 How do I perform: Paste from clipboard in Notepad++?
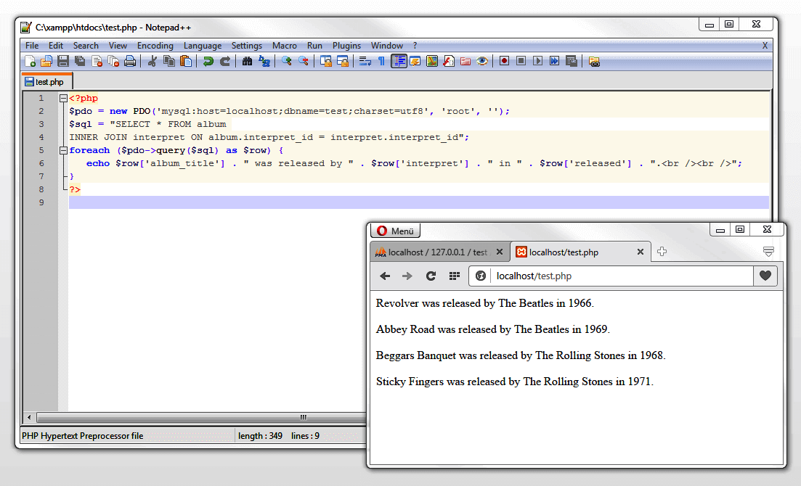(x=185, y=61)
